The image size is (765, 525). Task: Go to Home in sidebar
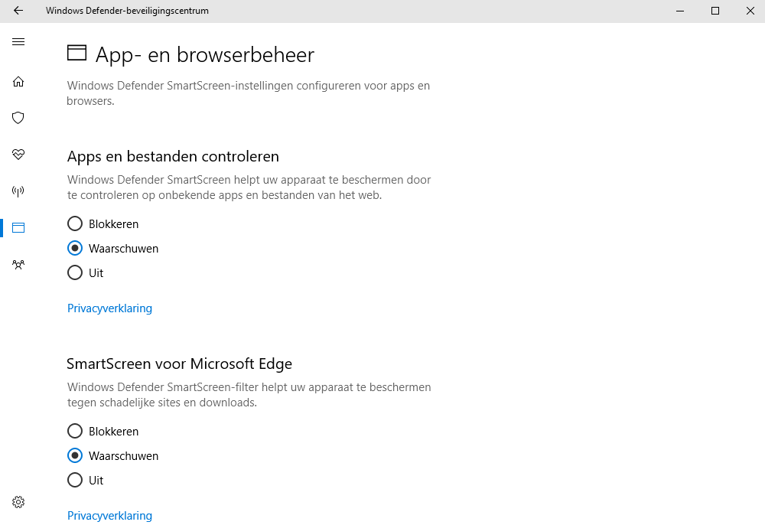[x=18, y=82]
